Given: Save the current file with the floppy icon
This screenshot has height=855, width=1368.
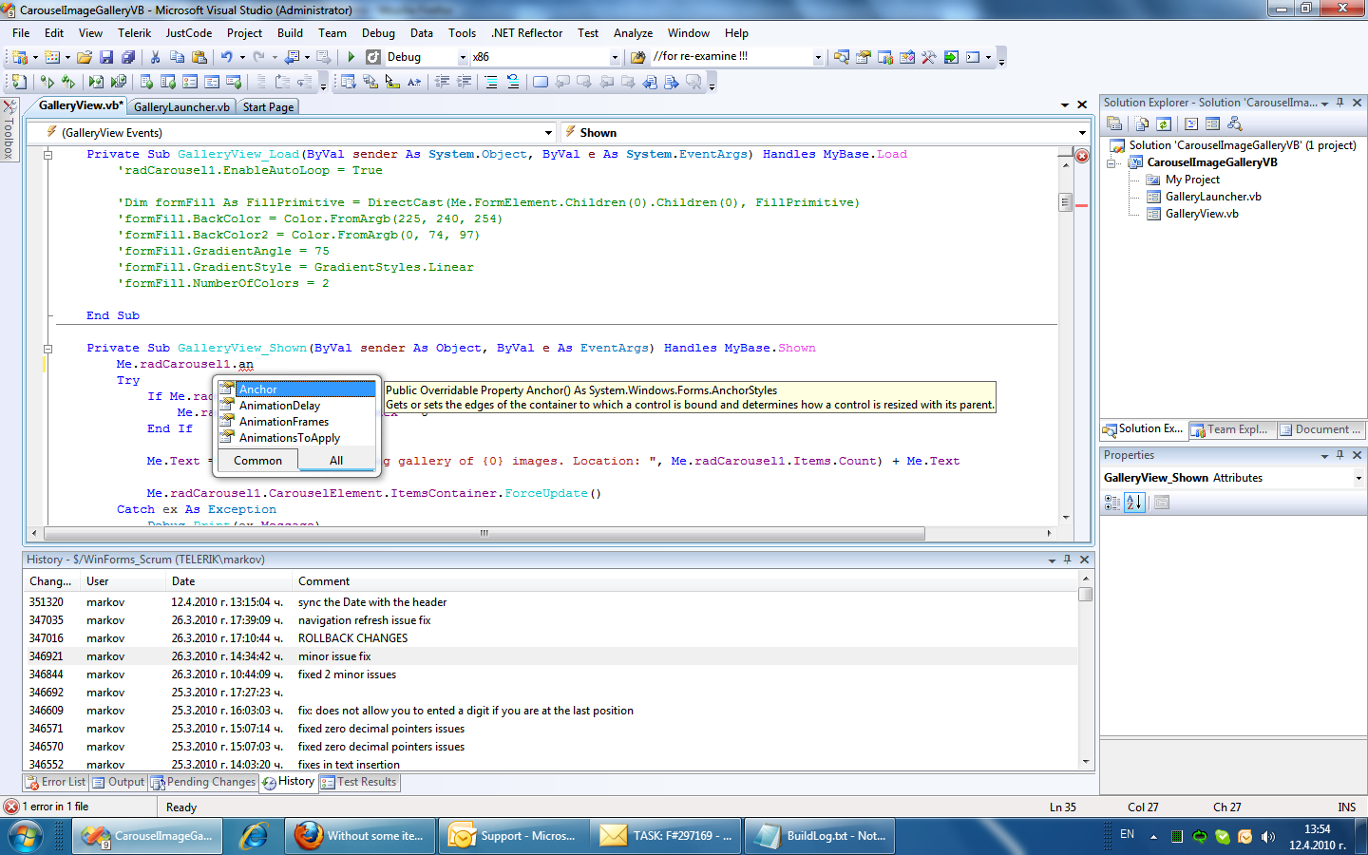Looking at the screenshot, I should [x=106, y=57].
